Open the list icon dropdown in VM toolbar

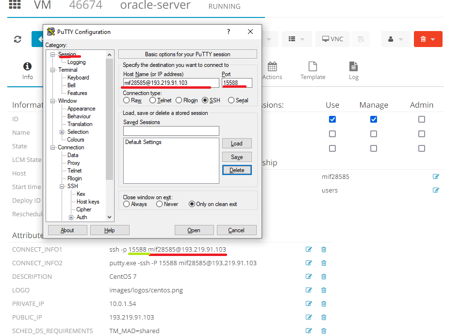pyautogui.click(x=296, y=39)
